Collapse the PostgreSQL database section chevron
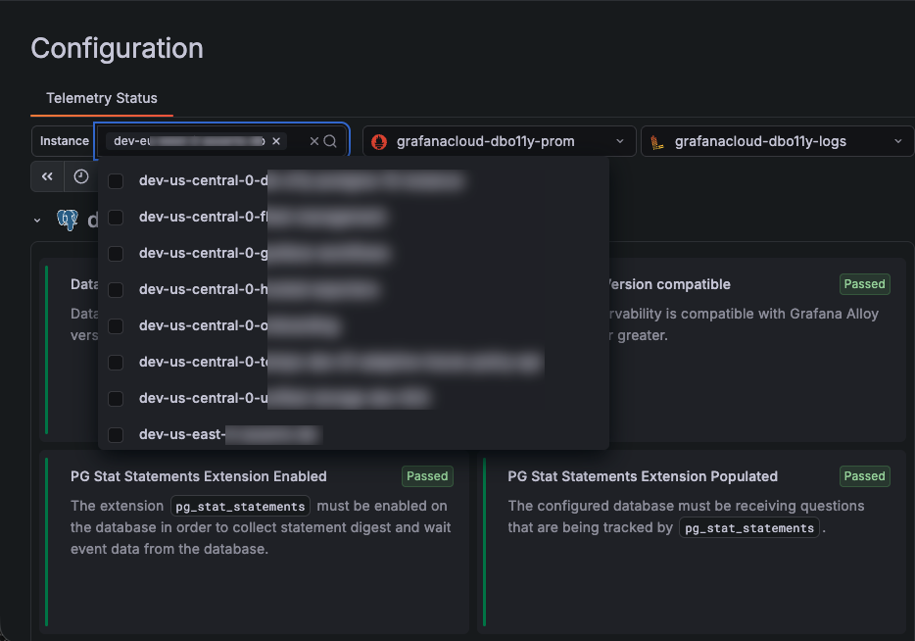Viewport: 915px width, 641px height. click(37, 220)
